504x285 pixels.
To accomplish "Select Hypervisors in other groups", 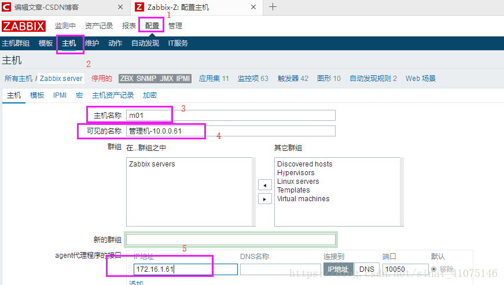I will pos(296,173).
